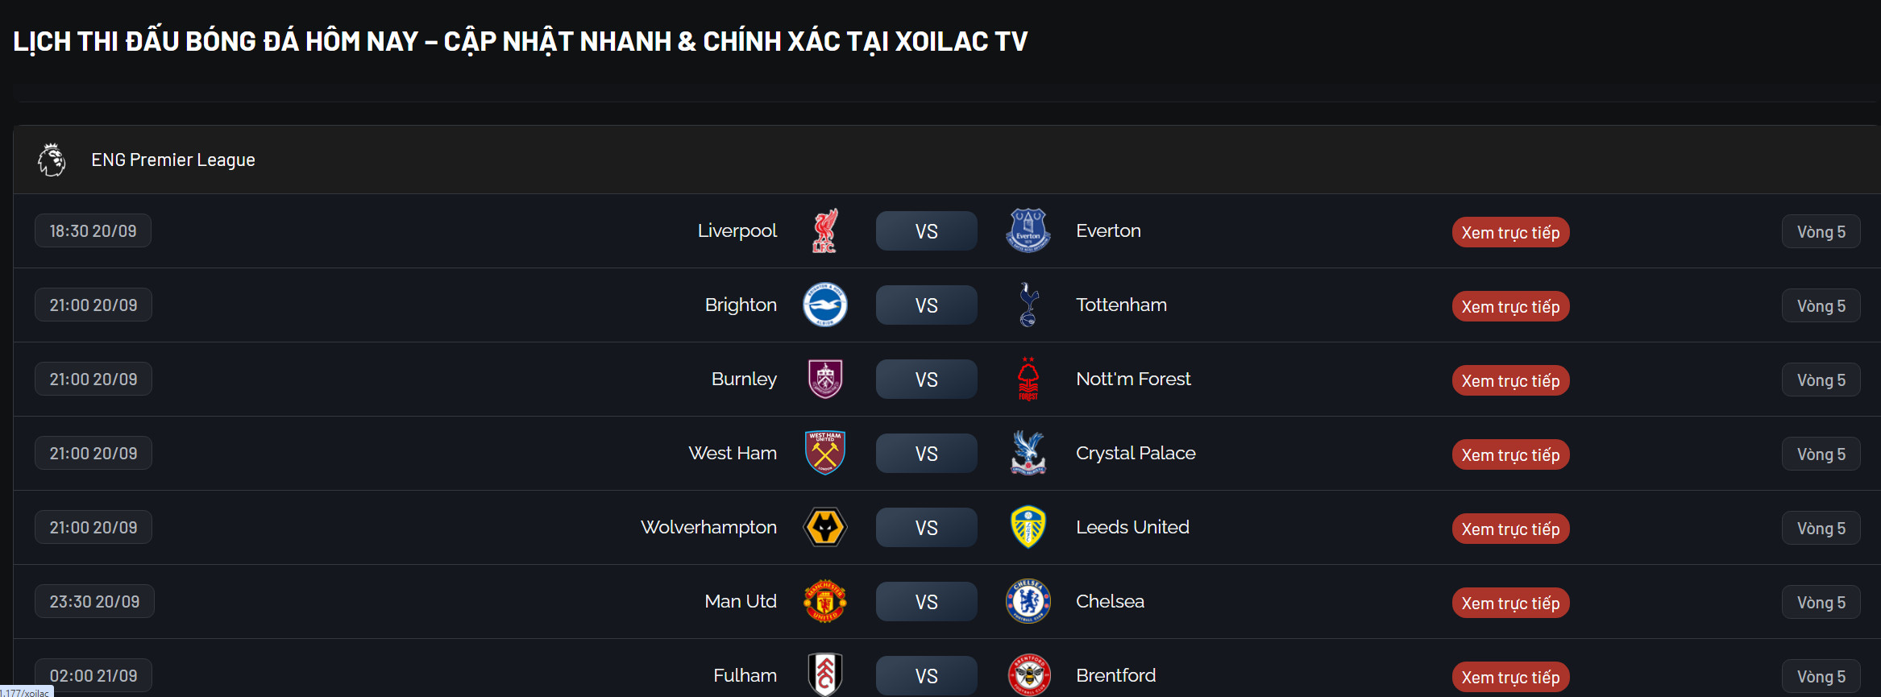Click the Man Utd crest
Viewport: 1881px width, 697px height.
tap(824, 602)
